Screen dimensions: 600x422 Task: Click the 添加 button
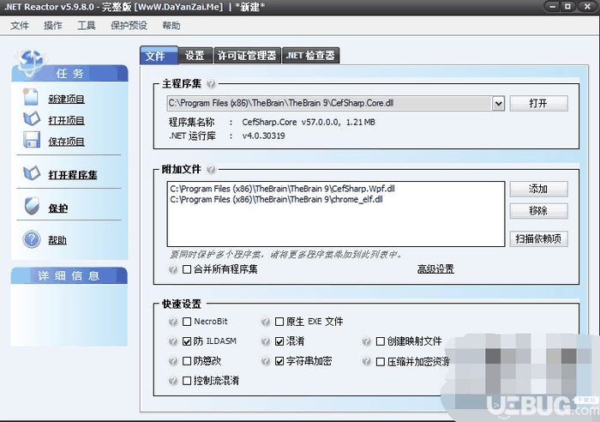tap(538, 190)
